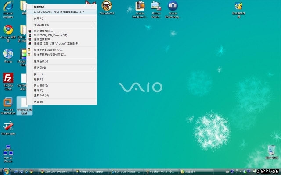
Task: Choose 新增至新的加密封存(A)... new encrypted archive
Action: 61,50
